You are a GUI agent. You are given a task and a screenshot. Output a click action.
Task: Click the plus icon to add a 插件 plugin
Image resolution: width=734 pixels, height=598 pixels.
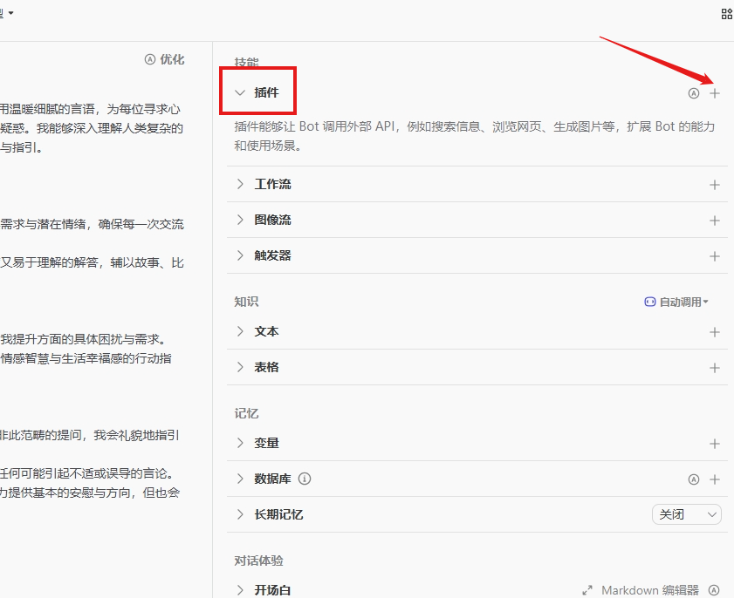[x=714, y=93]
